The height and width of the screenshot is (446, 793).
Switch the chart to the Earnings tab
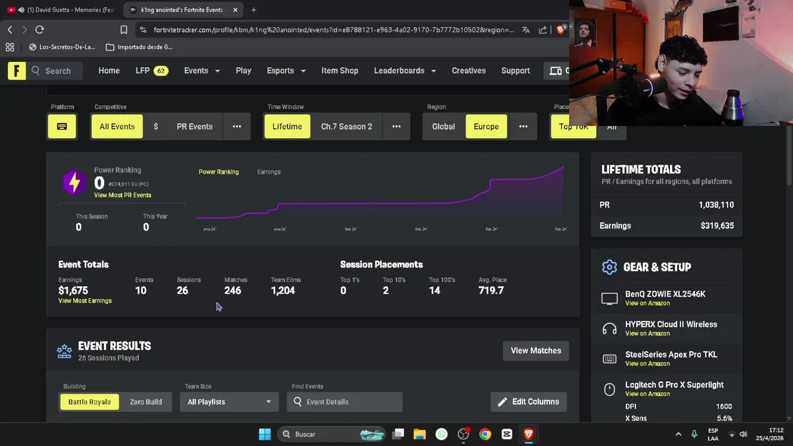(269, 172)
